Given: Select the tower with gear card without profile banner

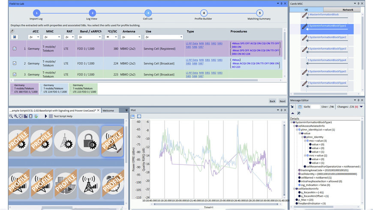Looking at the screenshot, I should coord(65,141).
